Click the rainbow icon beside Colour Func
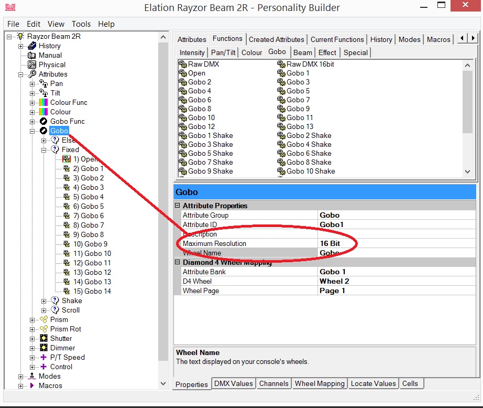Viewport: 483px width, 408px height. click(43, 102)
